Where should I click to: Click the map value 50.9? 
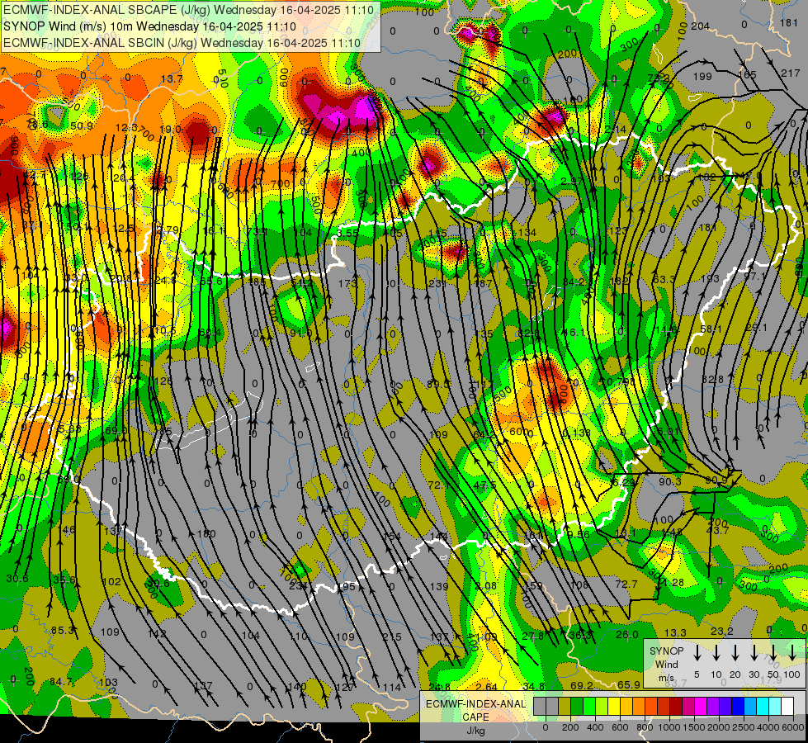coord(82,125)
